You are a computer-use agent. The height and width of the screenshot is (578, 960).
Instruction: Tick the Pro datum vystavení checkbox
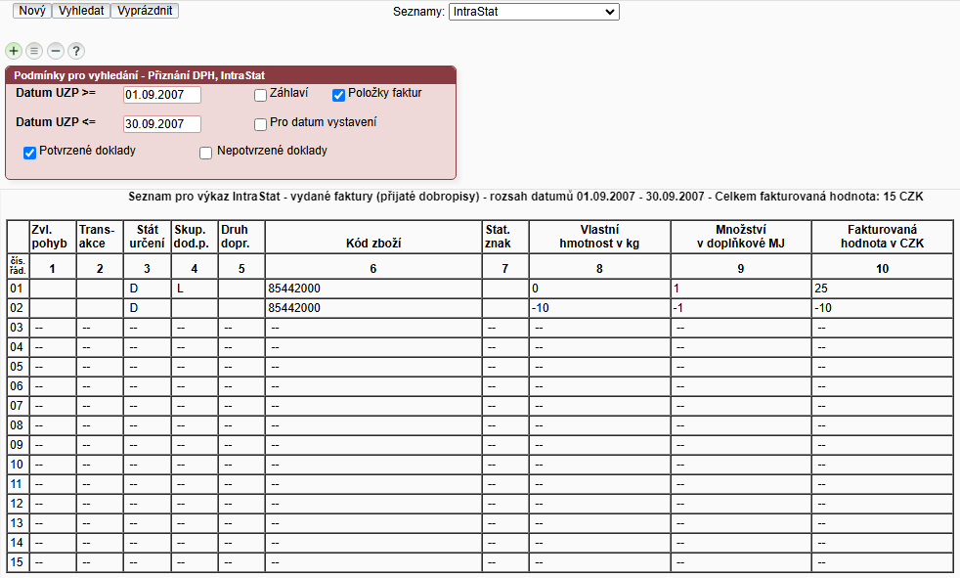click(x=260, y=124)
